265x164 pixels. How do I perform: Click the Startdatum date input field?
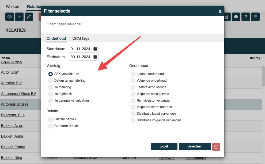click(81, 49)
